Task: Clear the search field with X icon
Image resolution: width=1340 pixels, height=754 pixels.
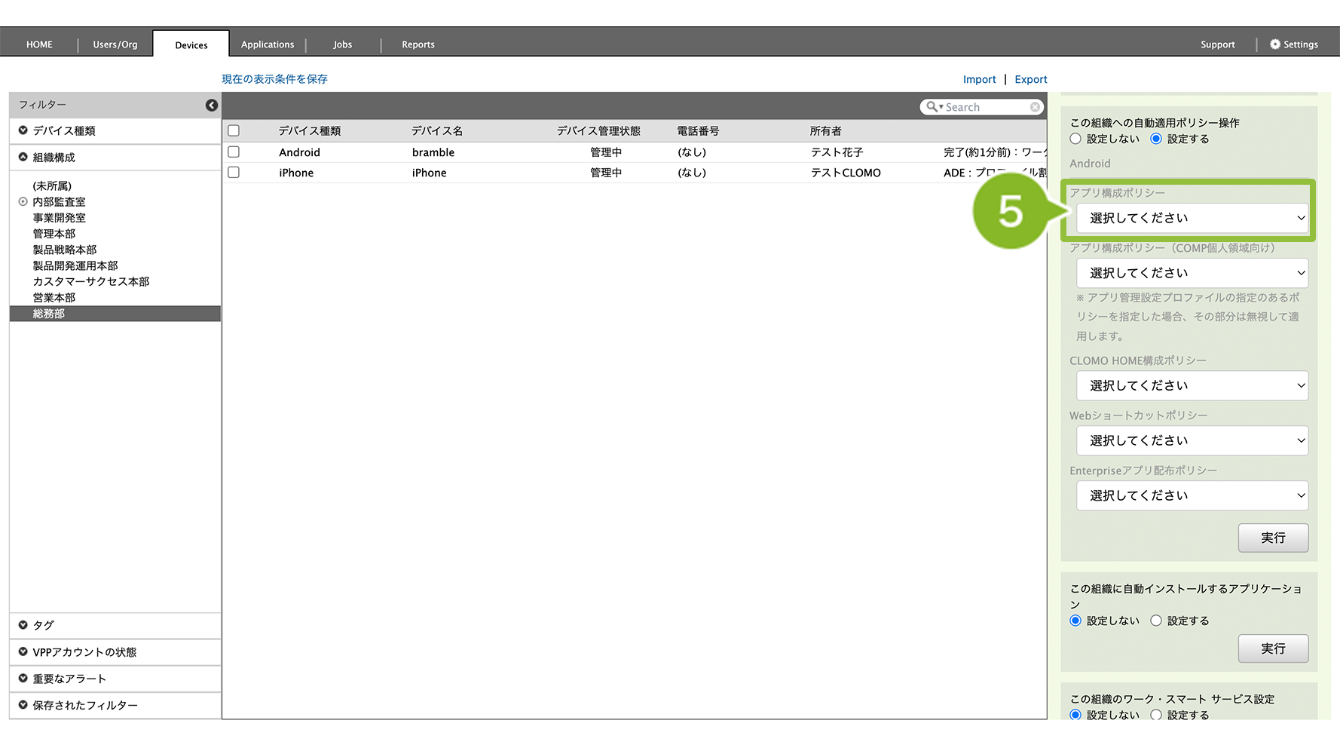Action: (1035, 107)
